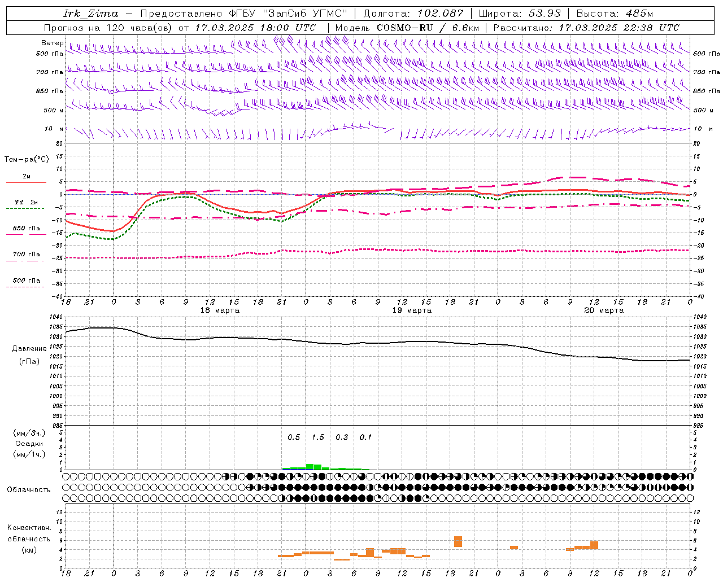
Task: Click the tallest green precipitation bar
Action: point(310,467)
